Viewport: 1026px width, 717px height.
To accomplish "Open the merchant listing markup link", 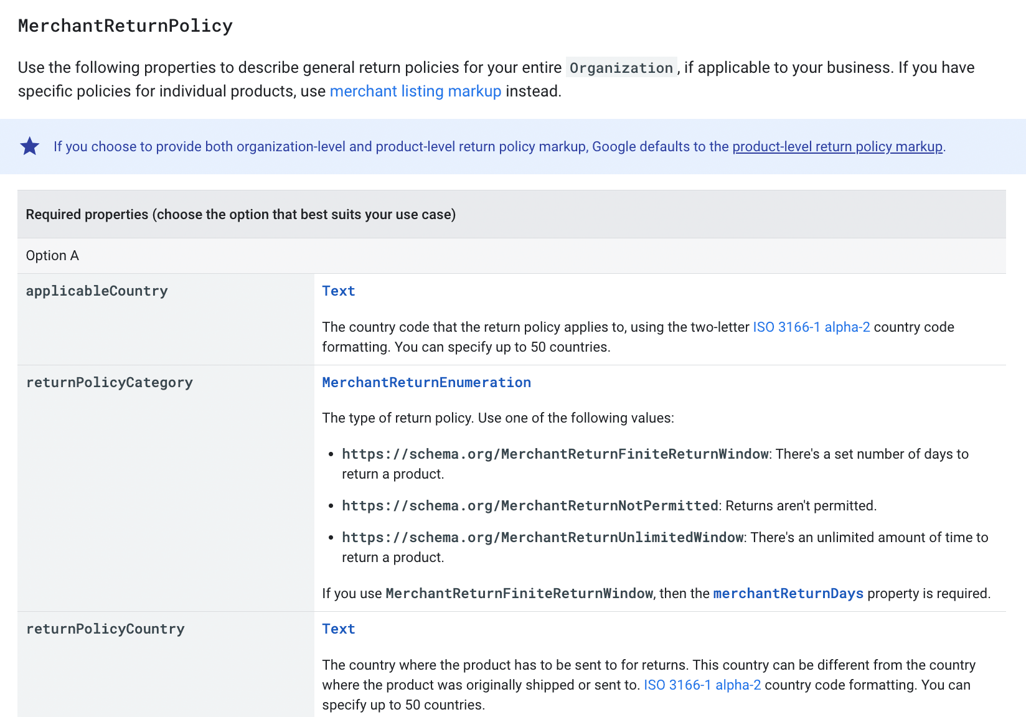I will pos(415,91).
